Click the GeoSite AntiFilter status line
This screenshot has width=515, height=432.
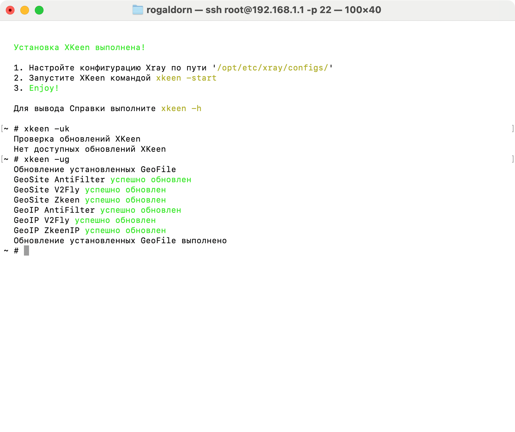102,180
